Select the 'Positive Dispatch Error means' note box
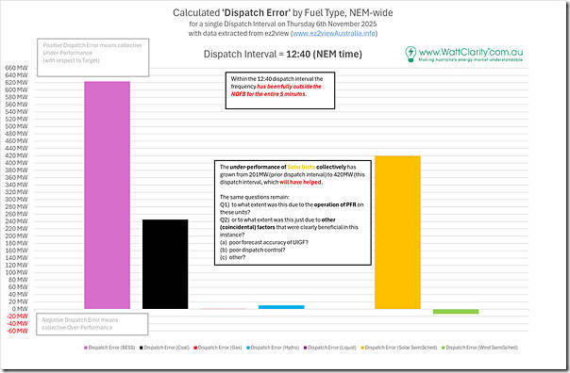Screen dimensions: 570x373 [93, 57]
